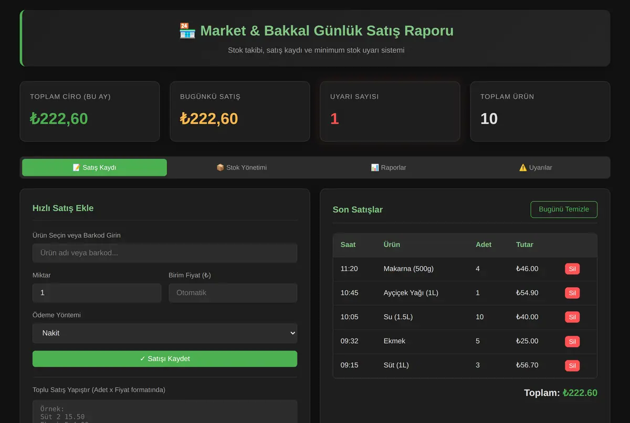Click the Satışı Kaydet button
The image size is (630, 423).
165,359
